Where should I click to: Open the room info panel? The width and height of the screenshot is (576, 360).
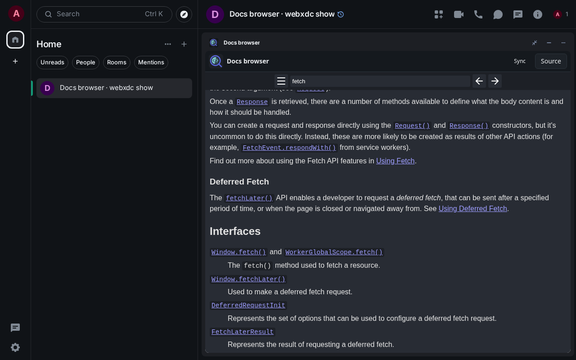point(538,14)
